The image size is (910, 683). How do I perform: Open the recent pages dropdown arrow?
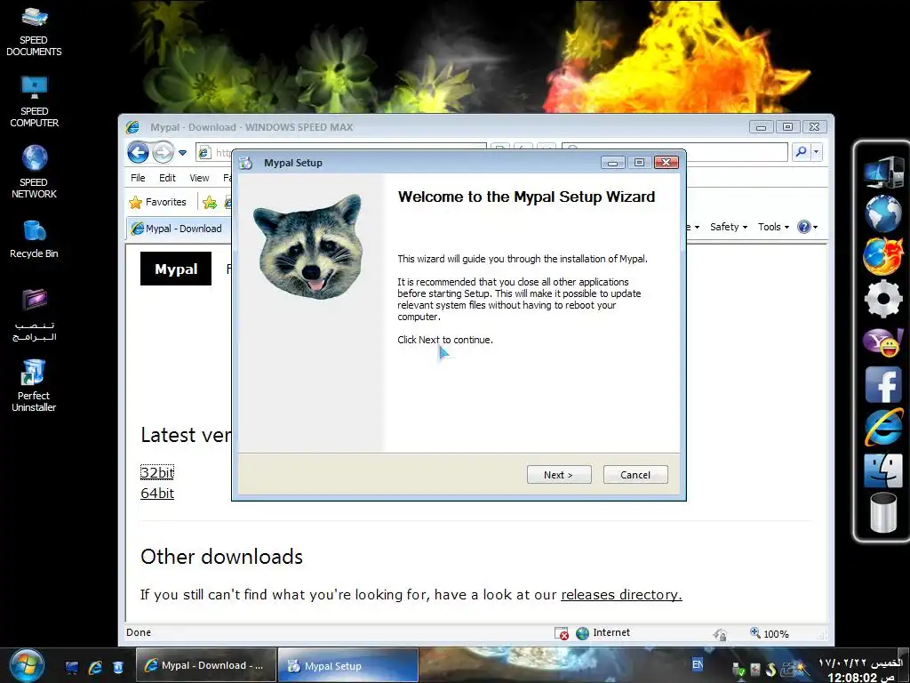coord(182,153)
